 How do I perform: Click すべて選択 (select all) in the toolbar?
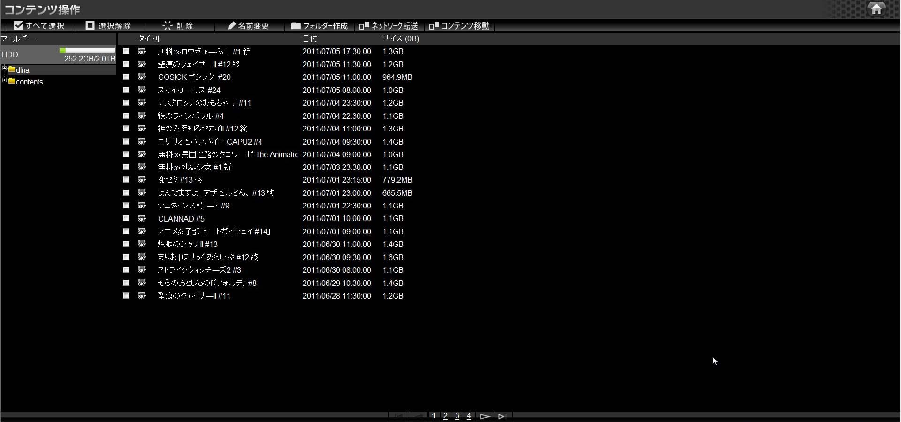coord(39,26)
